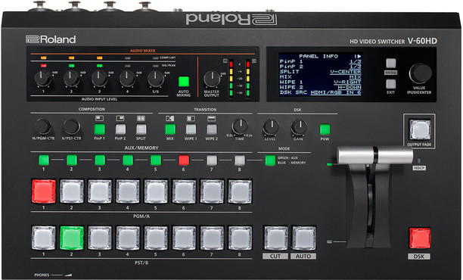The image size is (463, 280).
Task: Select the red PGM/A input 1 button
Action: point(43,191)
